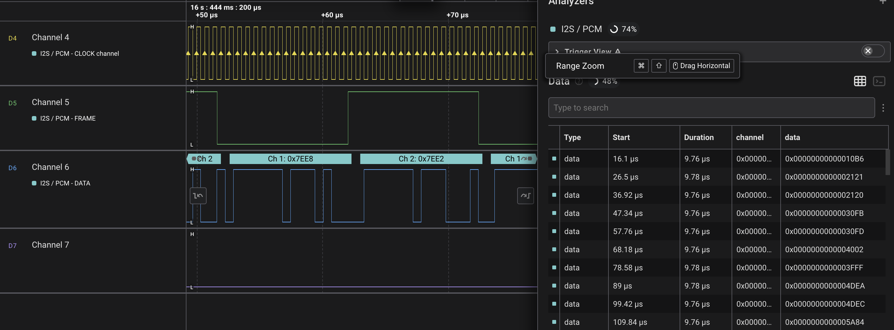Click the row marker for the 57.76 µs entry

554,231
